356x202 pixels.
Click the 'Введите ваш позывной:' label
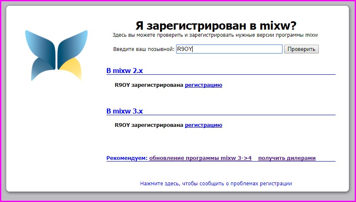point(144,49)
